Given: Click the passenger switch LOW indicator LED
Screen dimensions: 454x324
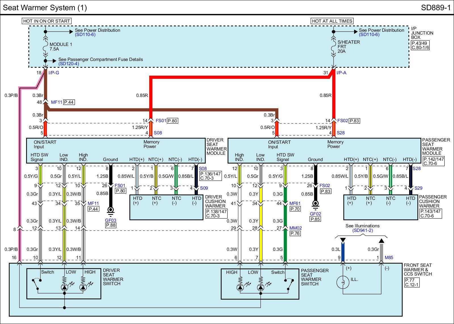Looking at the screenshot, I should 260,287.
